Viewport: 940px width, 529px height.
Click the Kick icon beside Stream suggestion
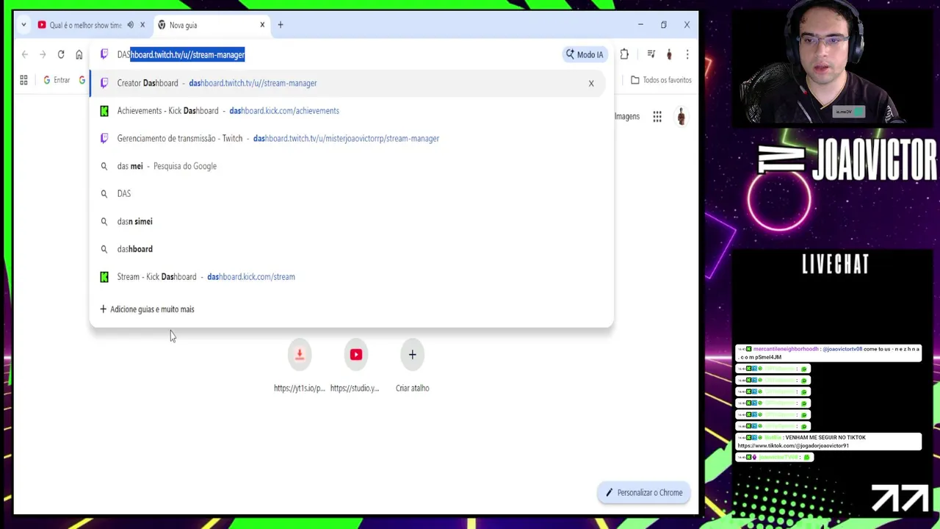tap(104, 277)
